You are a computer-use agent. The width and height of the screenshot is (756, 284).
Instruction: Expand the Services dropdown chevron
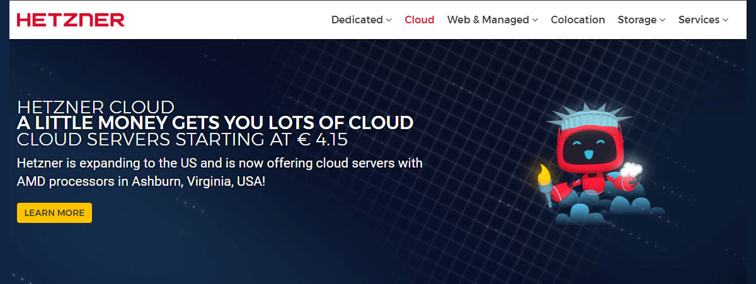coord(725,20)
